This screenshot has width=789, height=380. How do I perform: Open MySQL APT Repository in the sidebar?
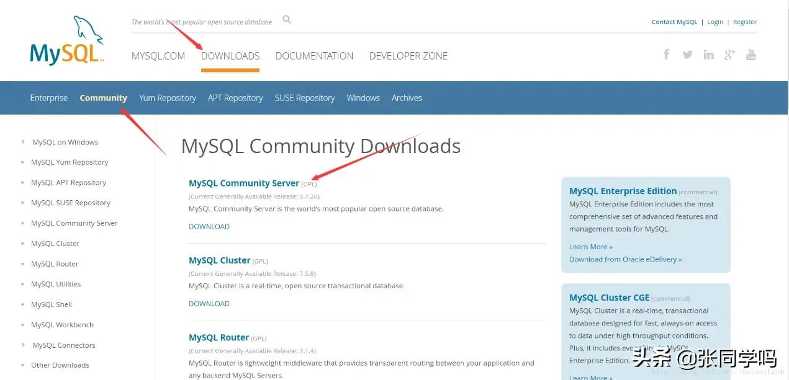click(x=69, y=183)
